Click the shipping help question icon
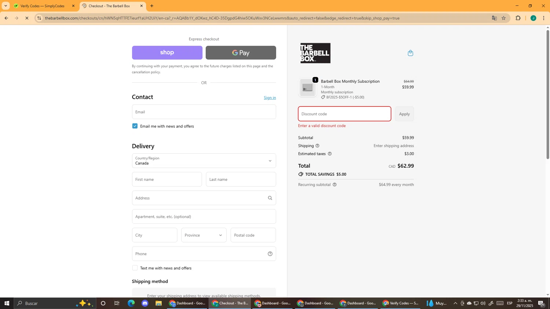 (x=318, y=146)
